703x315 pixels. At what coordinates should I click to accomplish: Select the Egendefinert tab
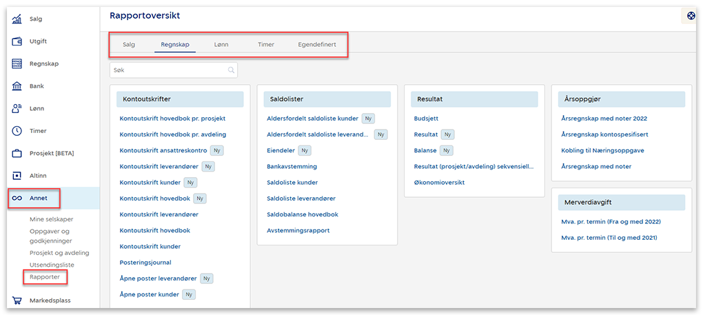pos(317,45)
